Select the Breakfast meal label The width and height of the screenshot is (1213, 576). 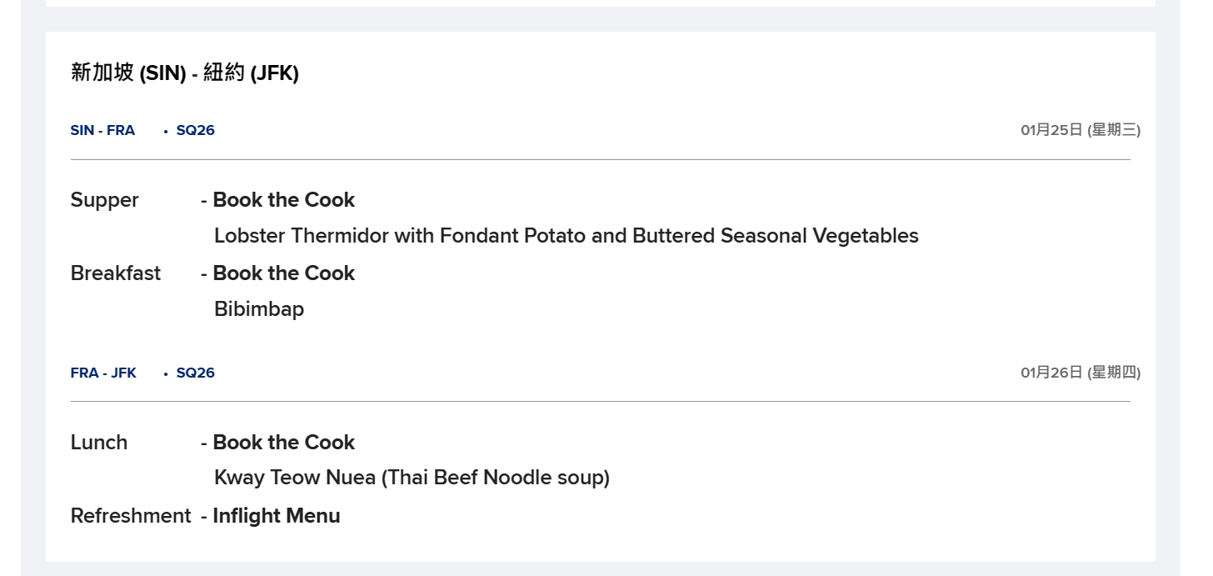[x=116, y=273]
